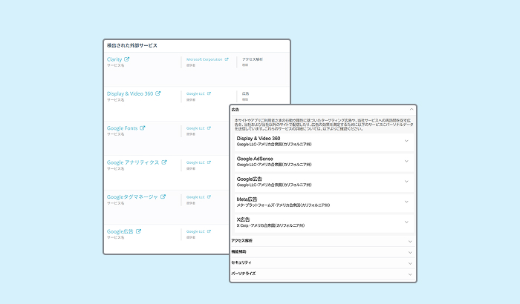
Task: Click external-link icon beside Display & Video 360 service
Action: click(158, 93)
